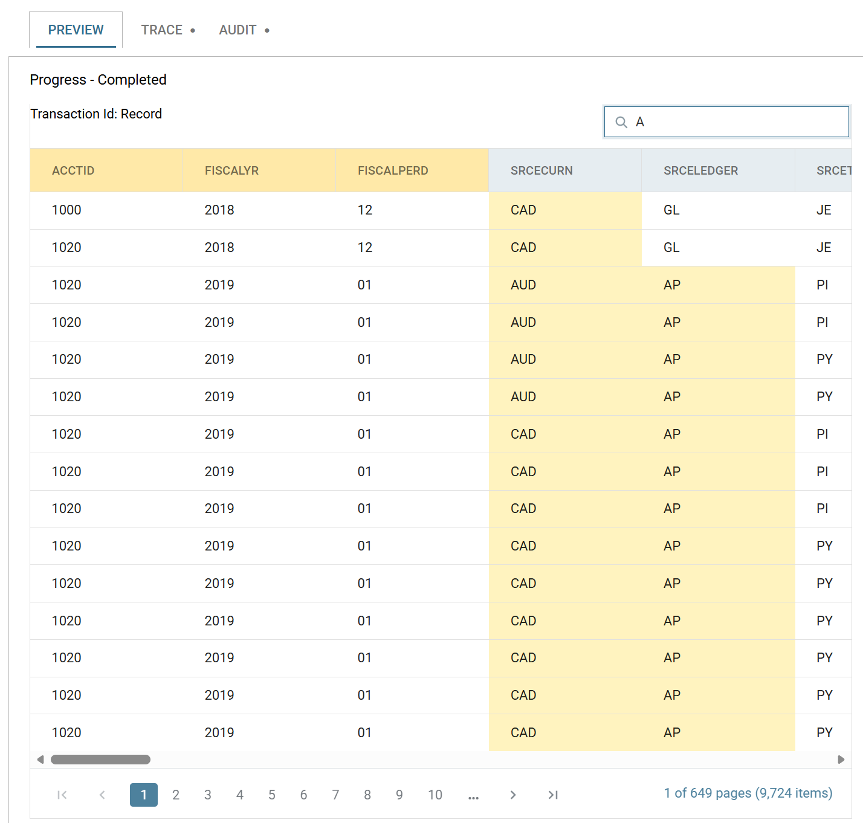Go to page 2
Screen dimensions: 863x823
tap(176, 795)
